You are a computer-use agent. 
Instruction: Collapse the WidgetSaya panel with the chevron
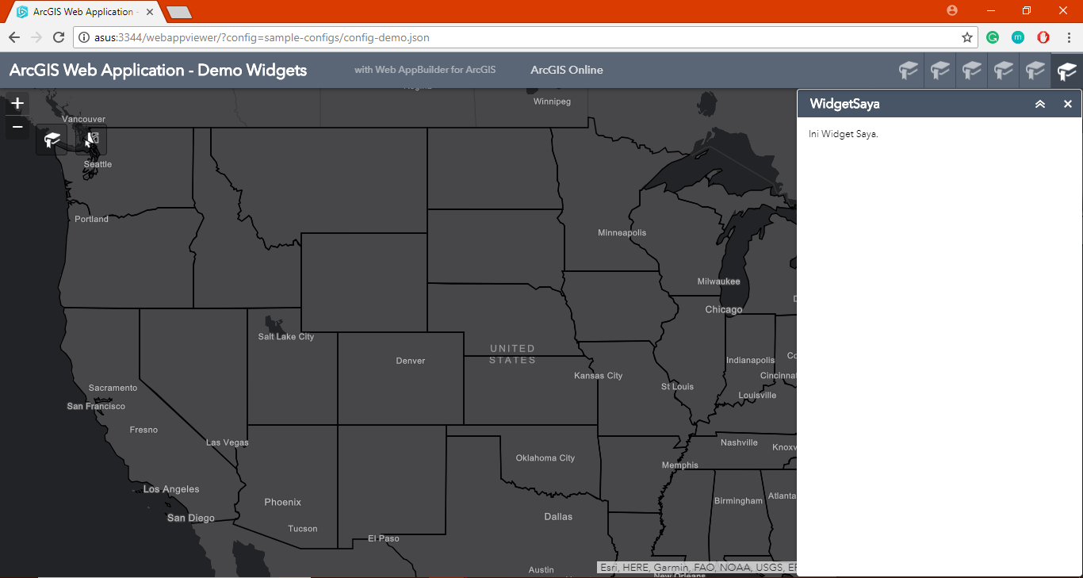point(1040,103)
